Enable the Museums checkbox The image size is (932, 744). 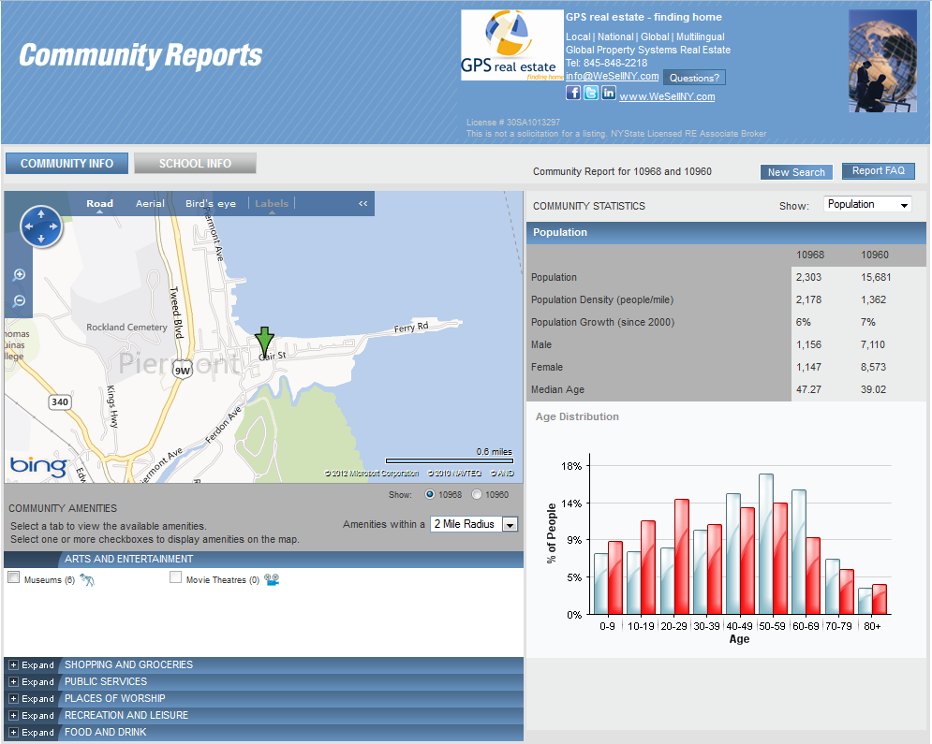[14, 578]
